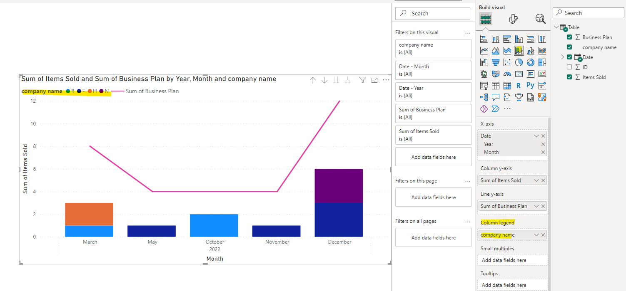Open more options for Filters on this visual

pos(468,33)
